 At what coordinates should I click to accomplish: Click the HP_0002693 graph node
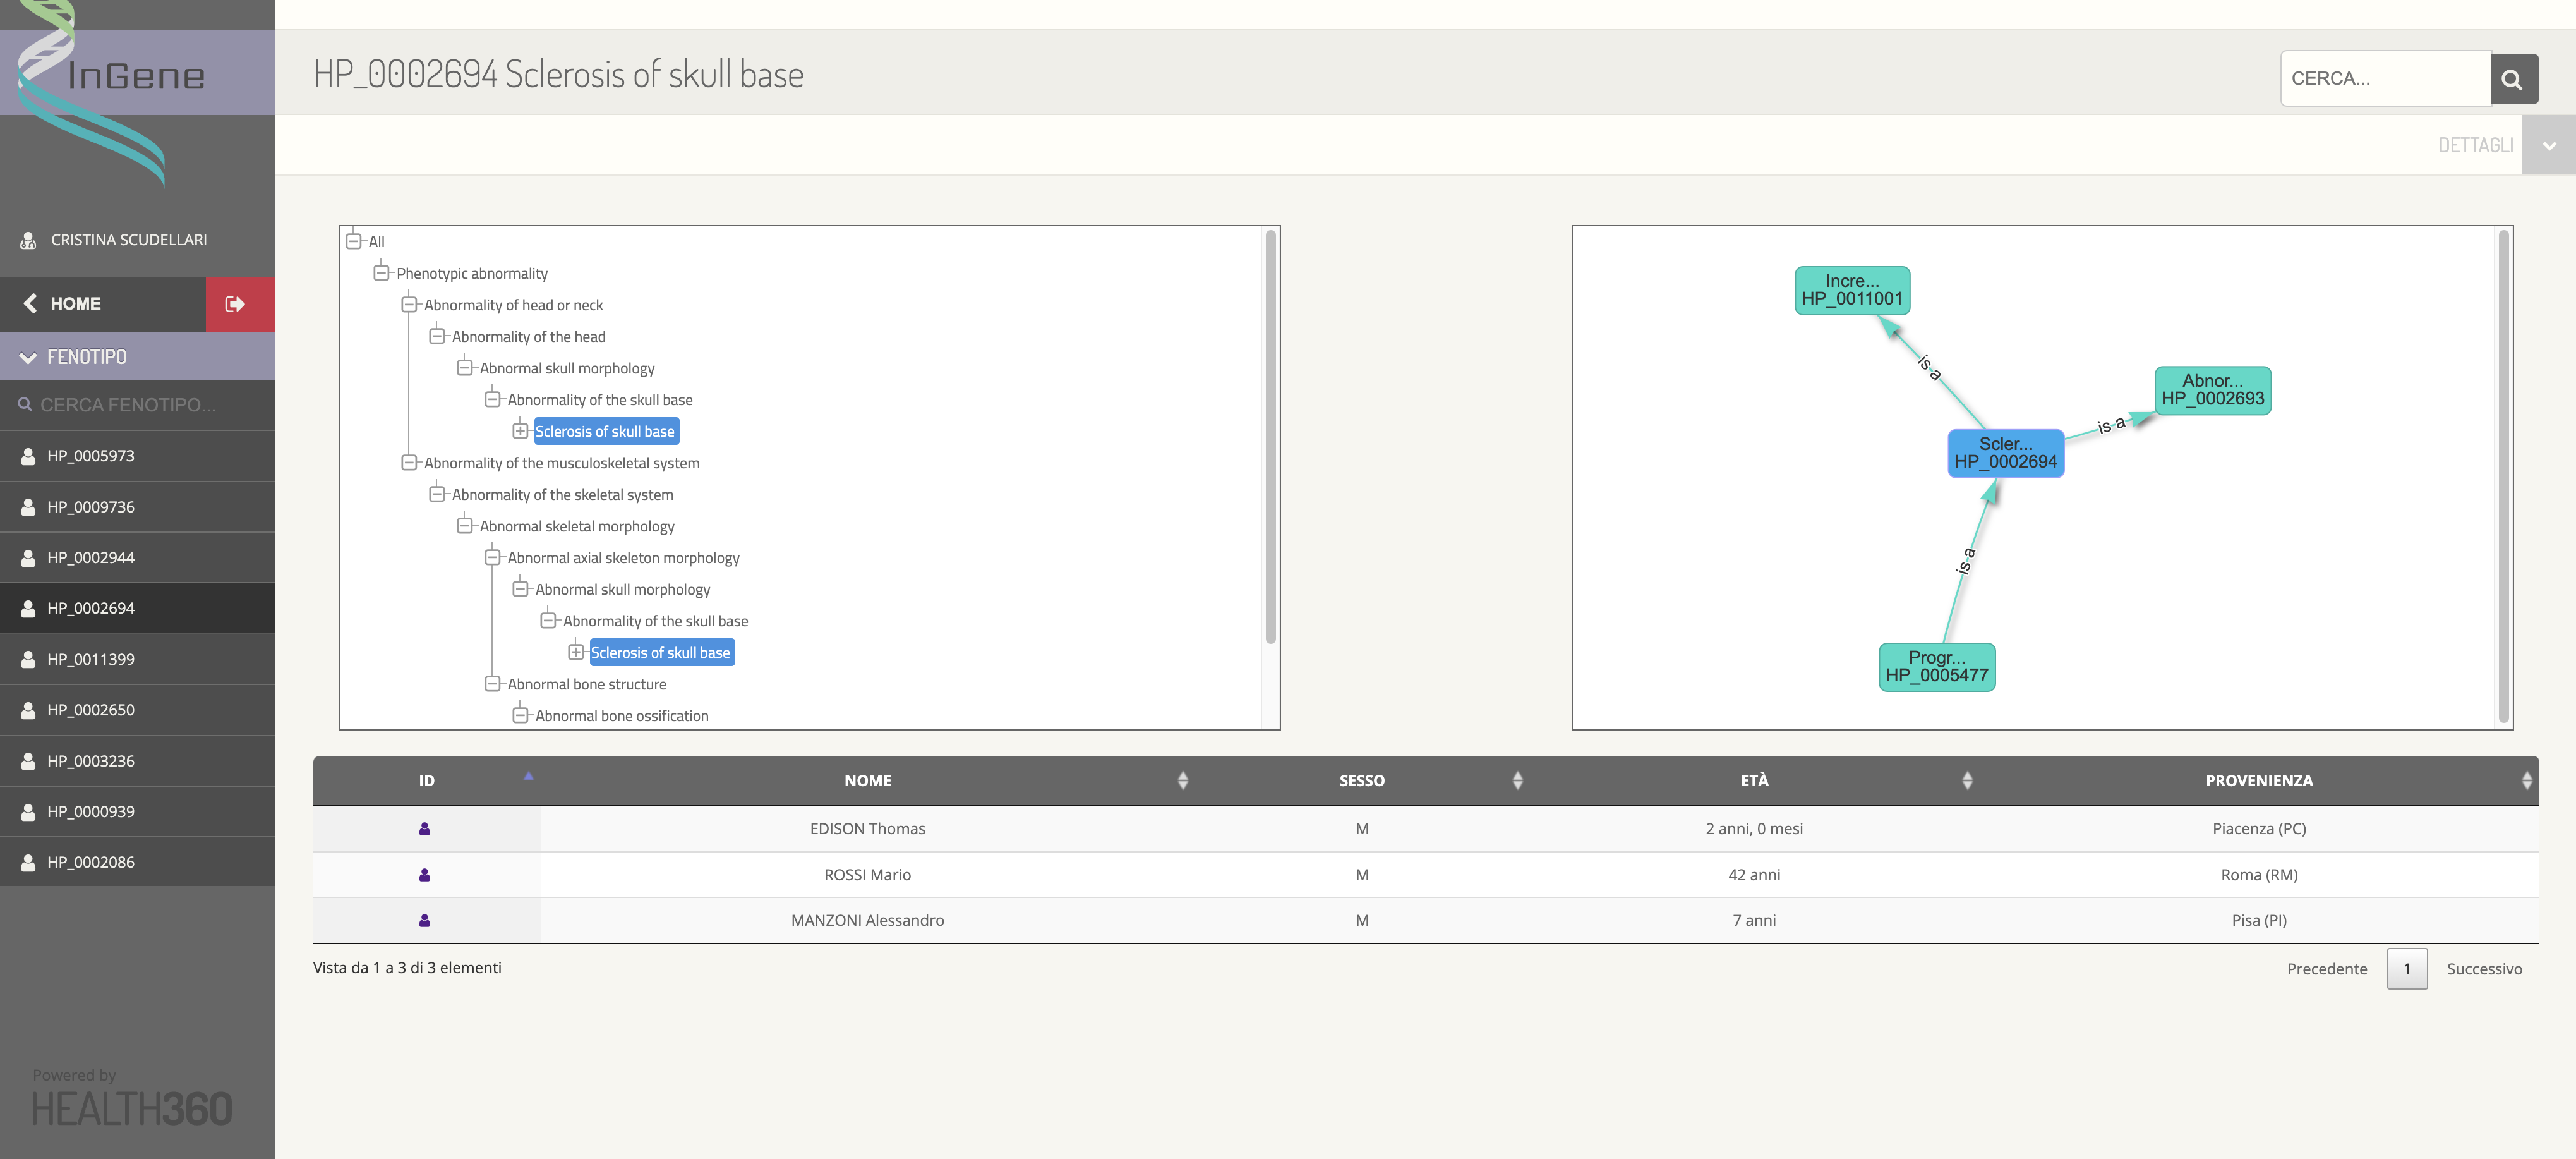(x=2212, y=390)
